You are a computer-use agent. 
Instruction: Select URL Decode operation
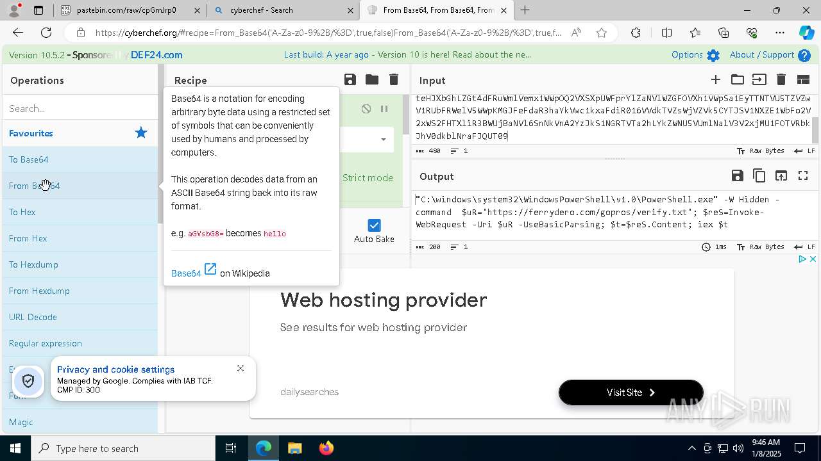(x=80, y=317)
